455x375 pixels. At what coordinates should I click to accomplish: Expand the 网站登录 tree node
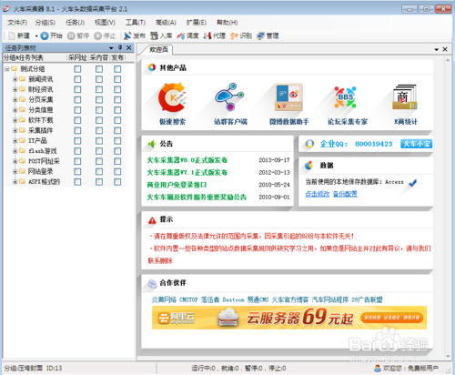click(x=15, y=171)
